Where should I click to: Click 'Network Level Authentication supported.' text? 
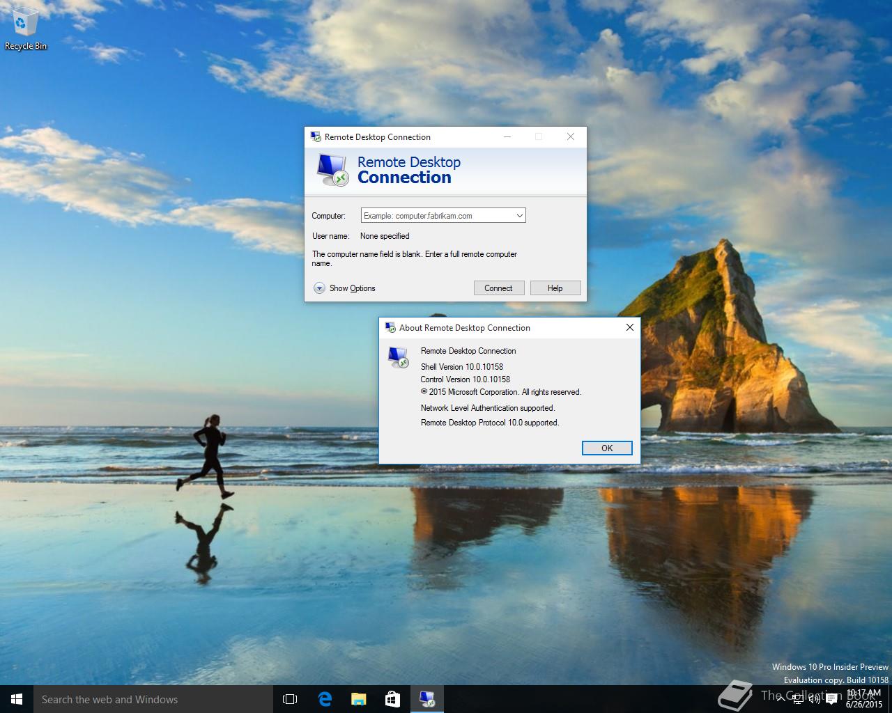tap(488, 408)
